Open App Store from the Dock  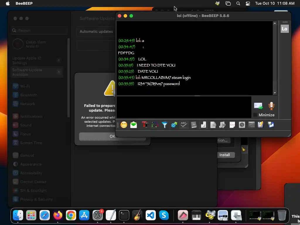(x=84, y=215)
